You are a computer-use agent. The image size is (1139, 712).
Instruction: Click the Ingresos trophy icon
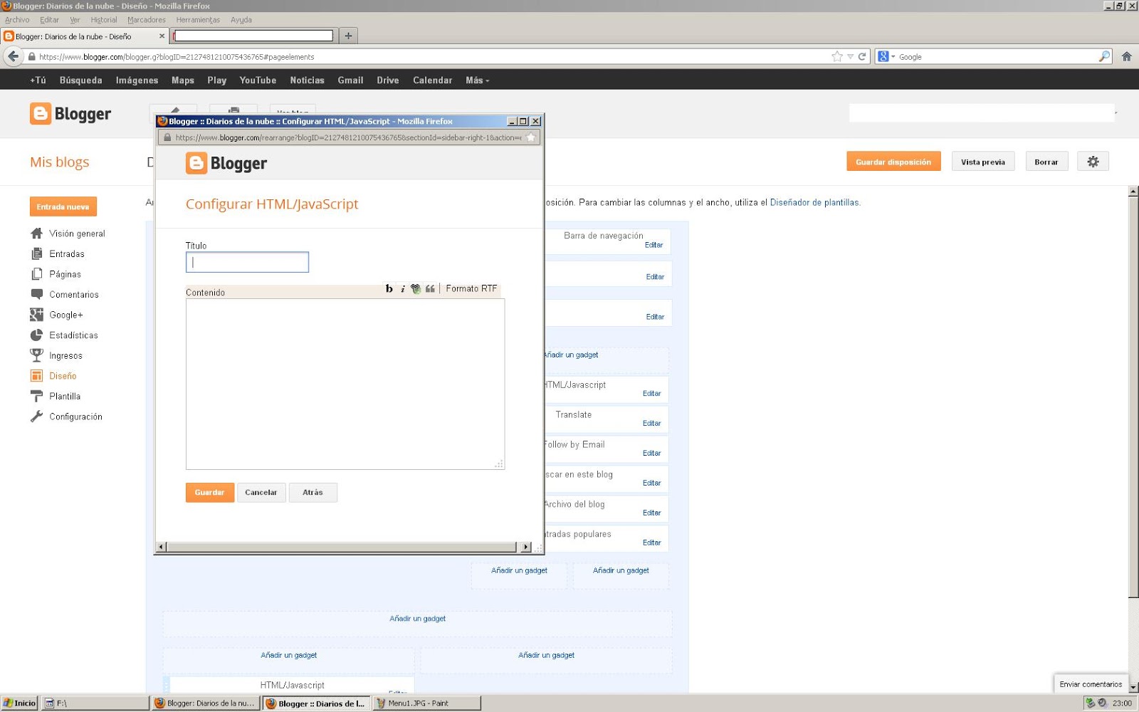tap(37, 355)
